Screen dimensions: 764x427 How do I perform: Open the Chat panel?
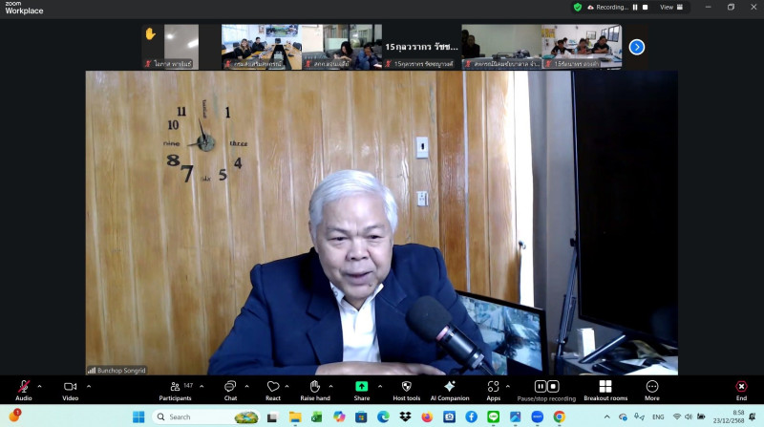point(230,388)
